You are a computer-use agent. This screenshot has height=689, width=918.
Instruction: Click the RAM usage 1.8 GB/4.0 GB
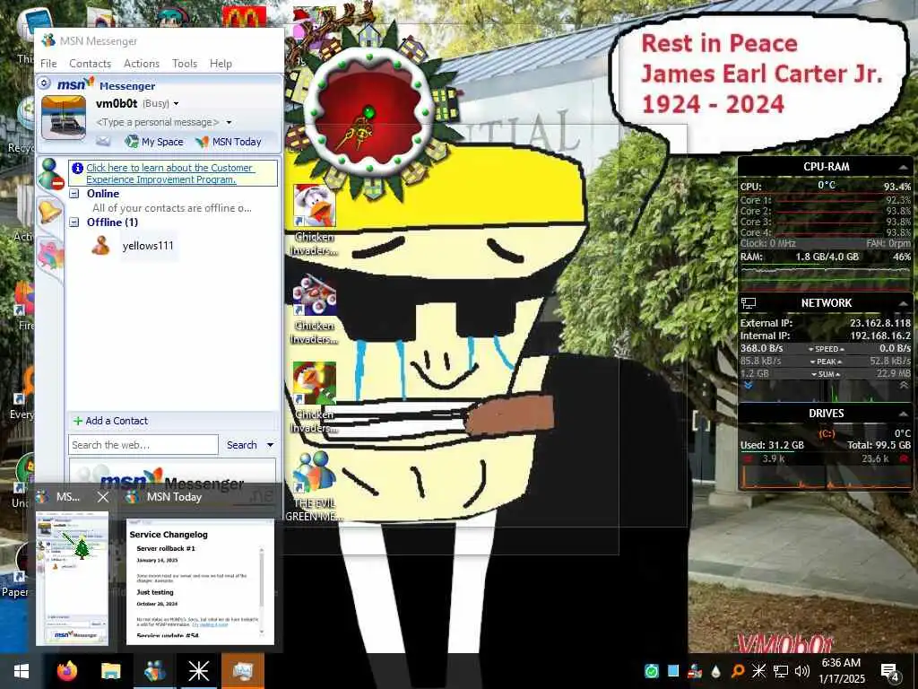click(827, 257)
